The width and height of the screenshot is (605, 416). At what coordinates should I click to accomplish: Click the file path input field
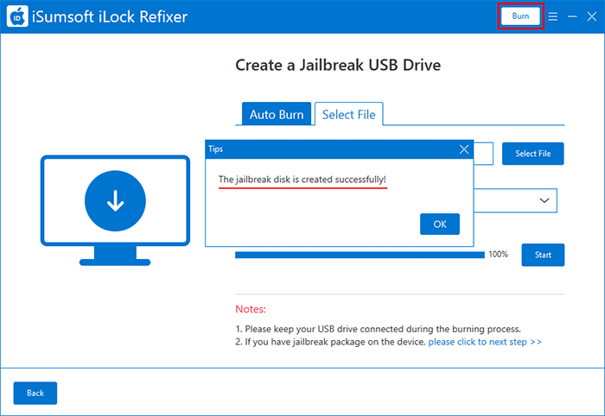(x=483, y=154)
